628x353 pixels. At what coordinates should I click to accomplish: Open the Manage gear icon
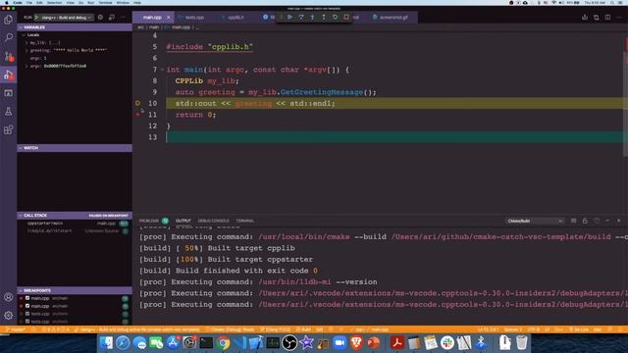click(x=8, y=316)
